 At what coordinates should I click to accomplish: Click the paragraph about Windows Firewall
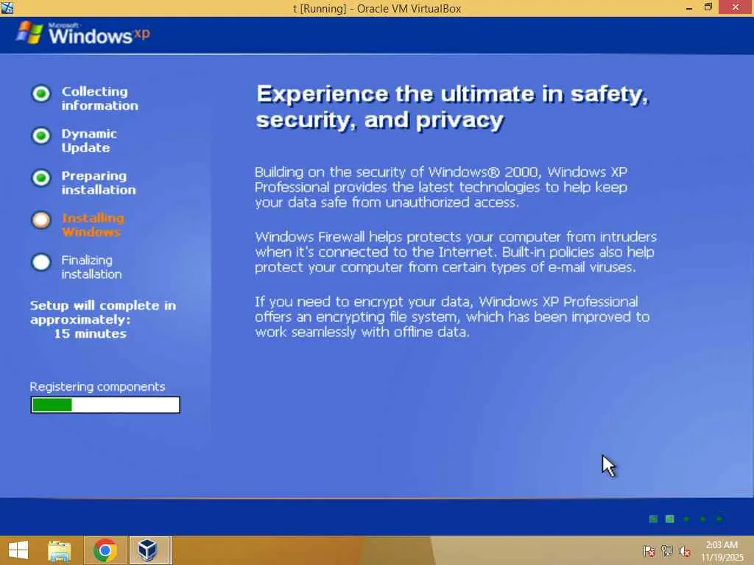tap(455, 252)
